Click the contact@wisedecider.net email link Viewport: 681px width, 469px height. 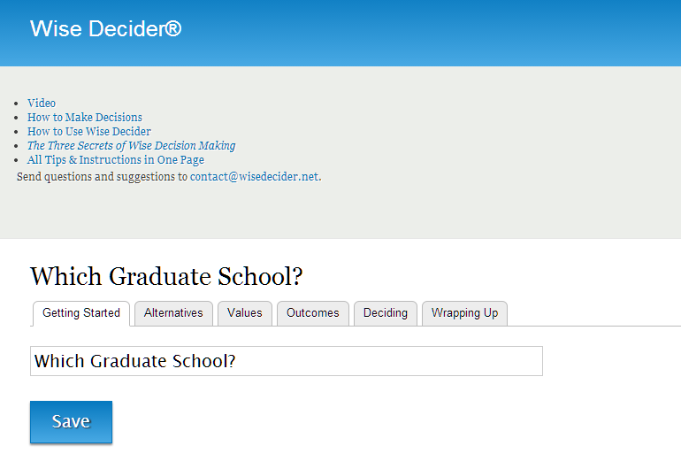[254, 176]
